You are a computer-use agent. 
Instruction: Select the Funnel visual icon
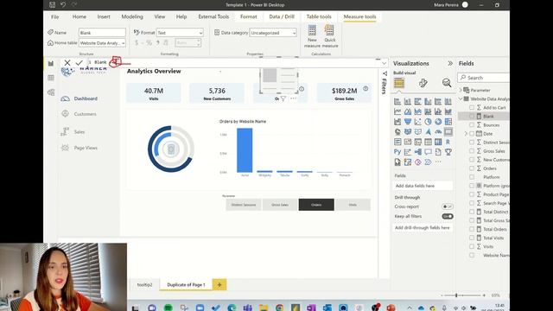[x=408, y=122]
